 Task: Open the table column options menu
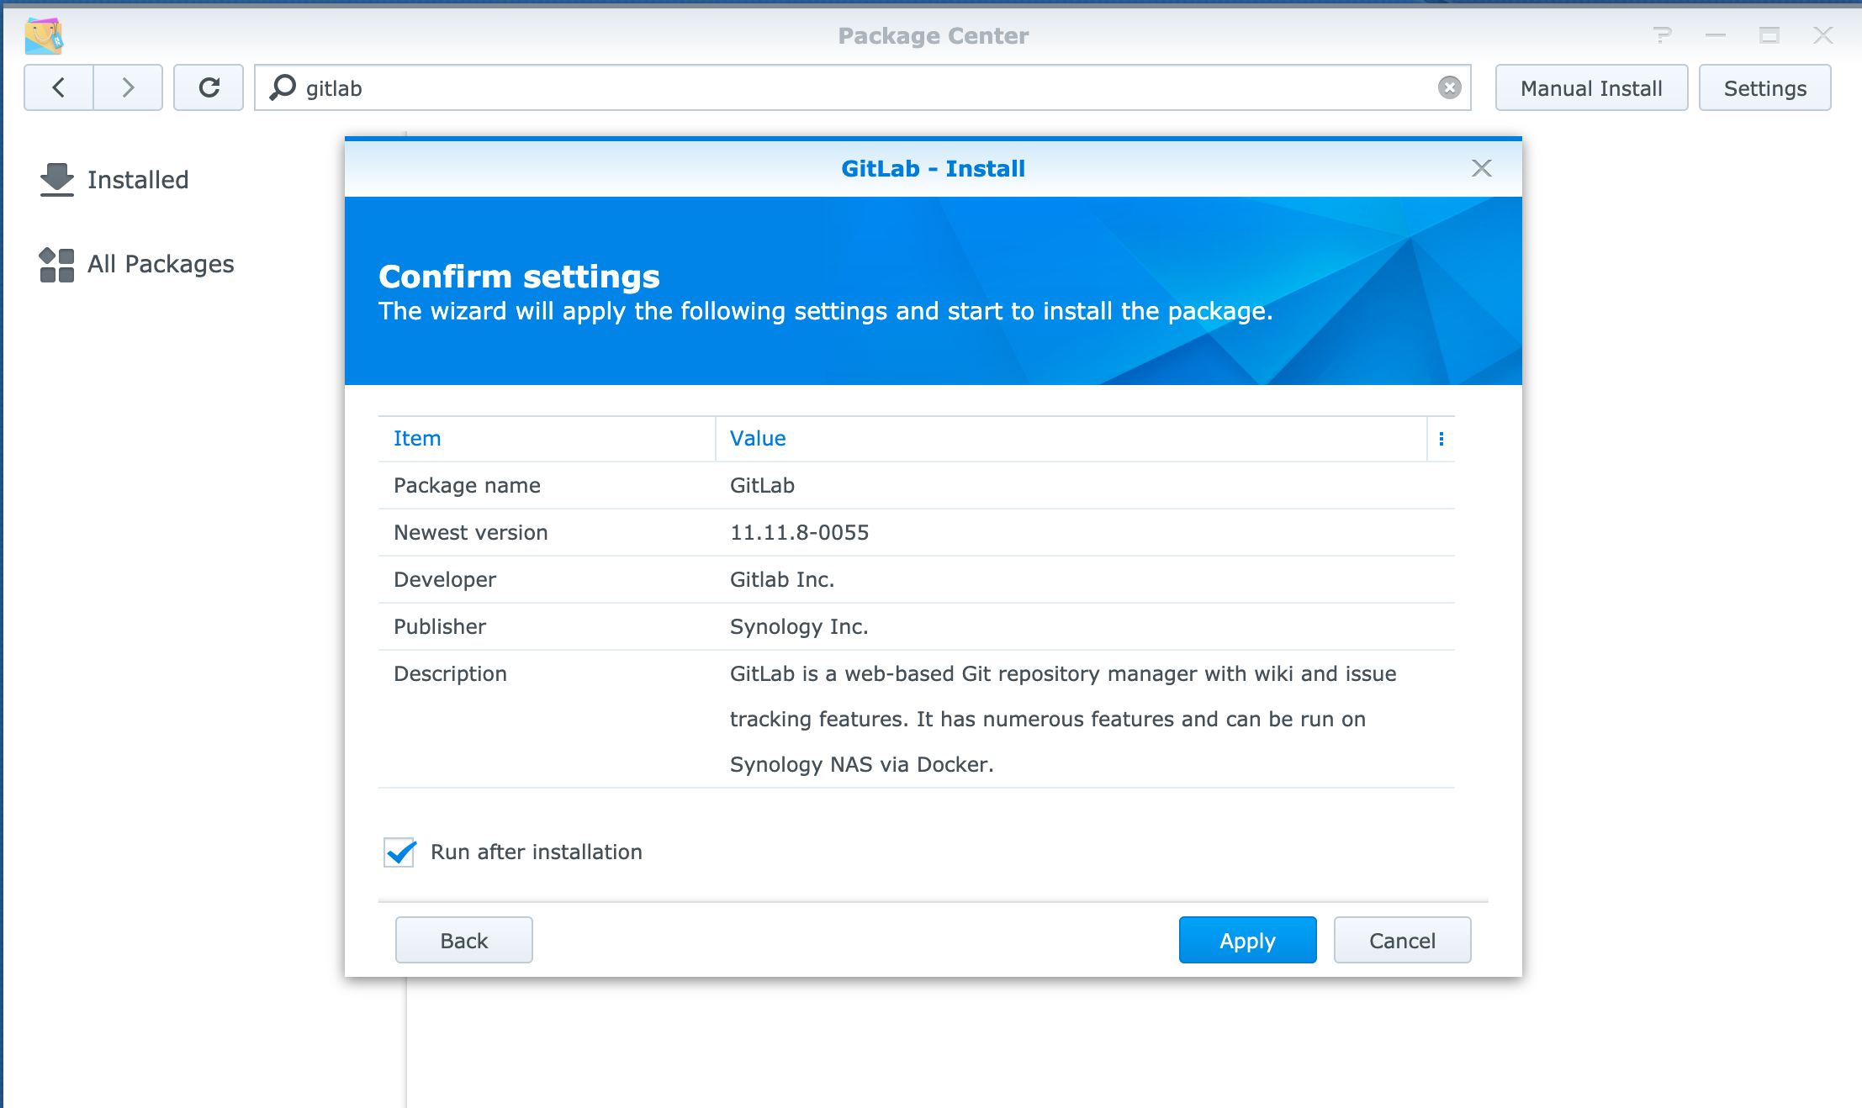coord(1441,439)
